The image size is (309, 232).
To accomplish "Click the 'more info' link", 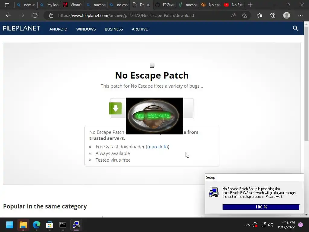I will click(158, 147).
